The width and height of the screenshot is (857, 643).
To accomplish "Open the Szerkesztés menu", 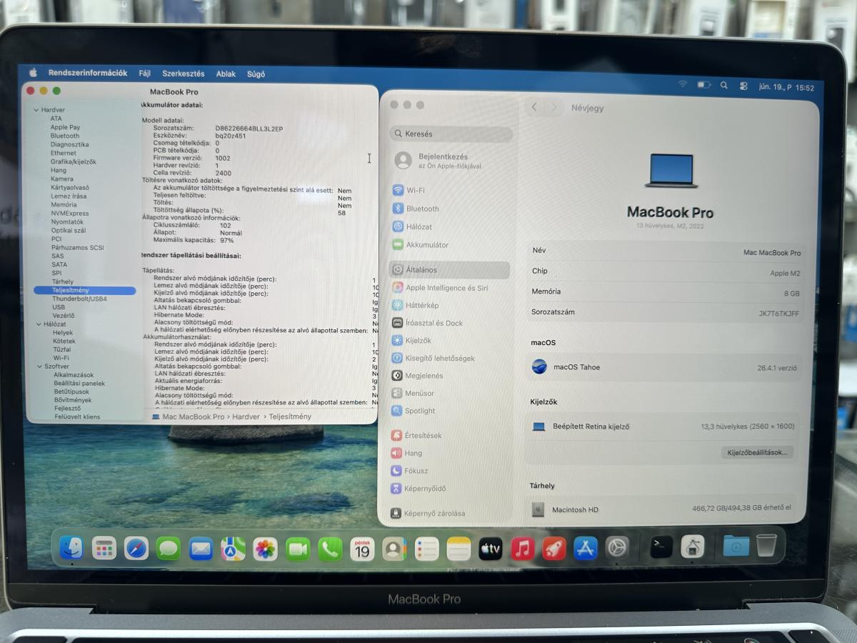I will (184, 74).
